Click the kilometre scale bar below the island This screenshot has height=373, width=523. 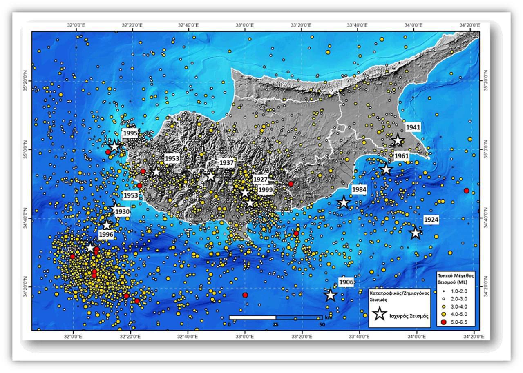(x=275, y=317)
